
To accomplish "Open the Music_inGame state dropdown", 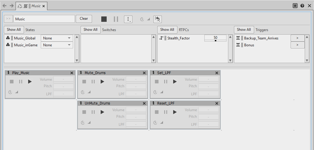I will tap(57, 45).
